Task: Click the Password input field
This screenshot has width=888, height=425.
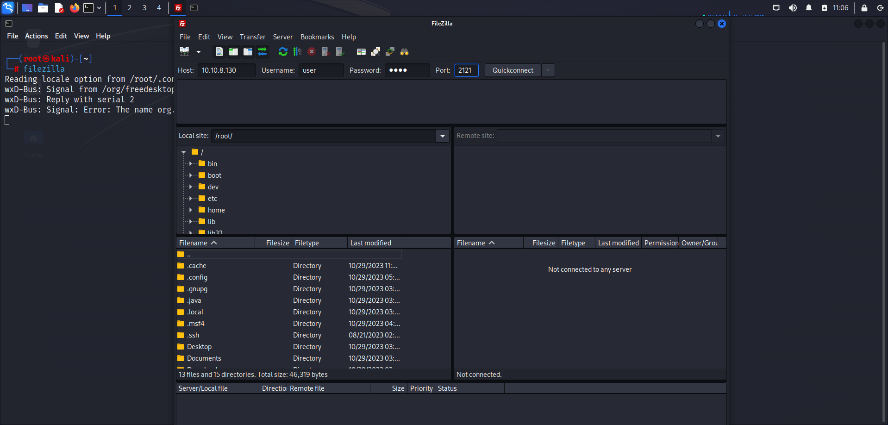Action: pos(407,70)
